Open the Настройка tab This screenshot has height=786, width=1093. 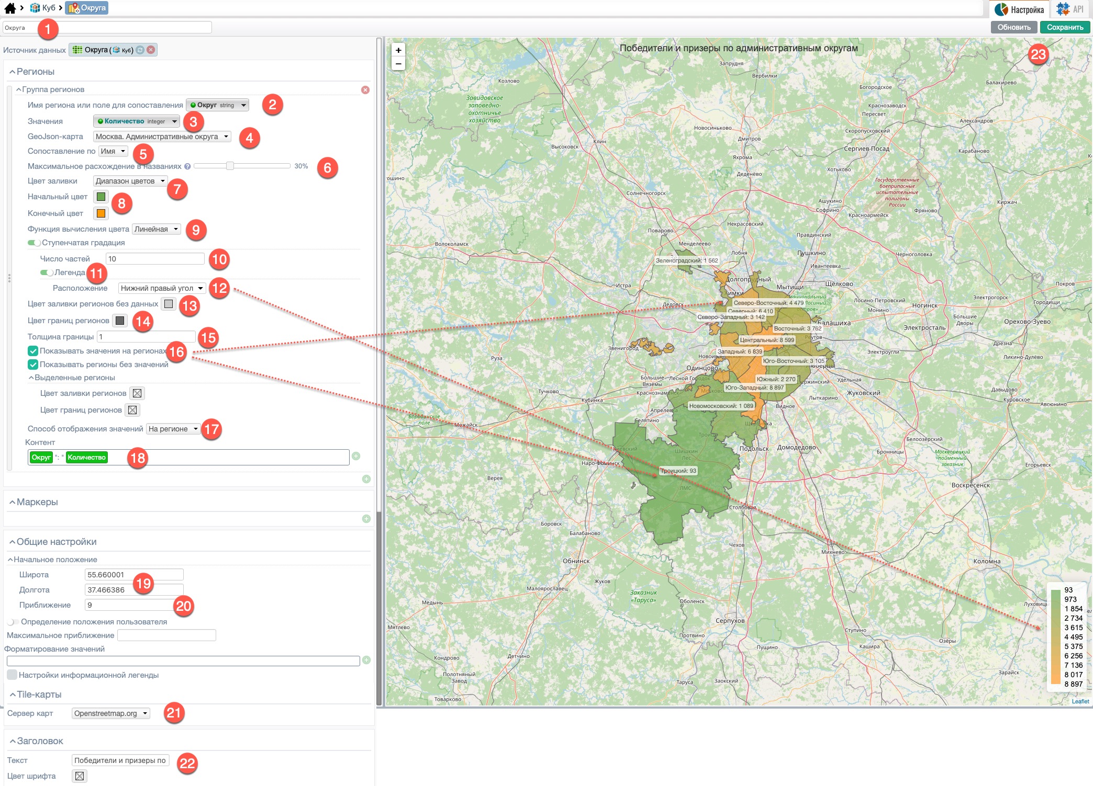coord(1020,9)
